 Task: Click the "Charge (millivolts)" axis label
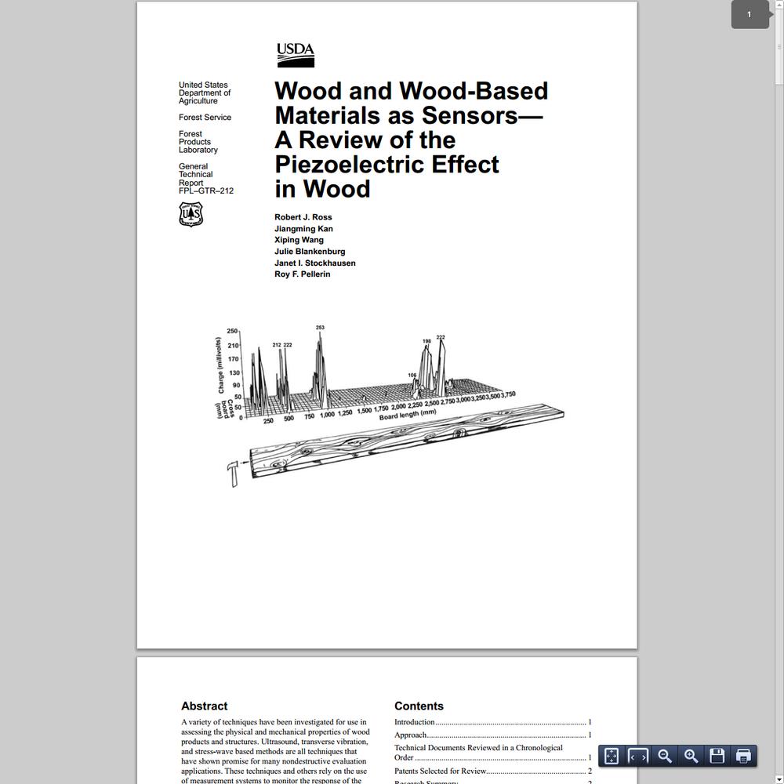[x=220, y=365]
